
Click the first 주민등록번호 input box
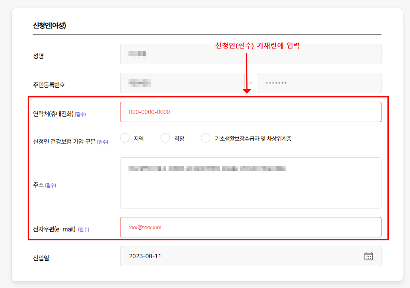[183, 83]
